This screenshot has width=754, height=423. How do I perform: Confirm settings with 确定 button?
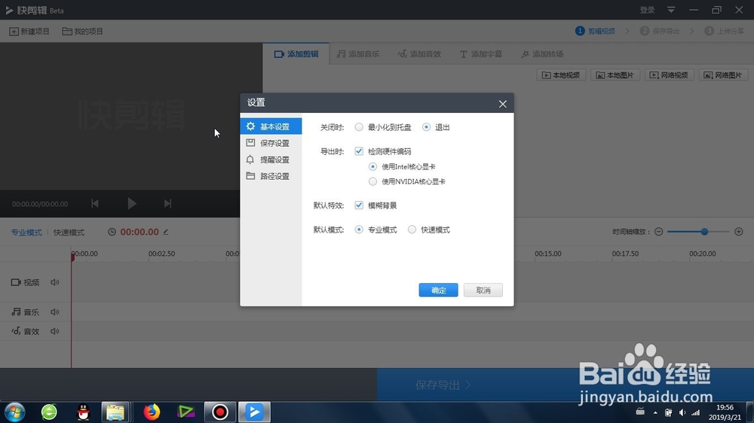tap(438, 290)
